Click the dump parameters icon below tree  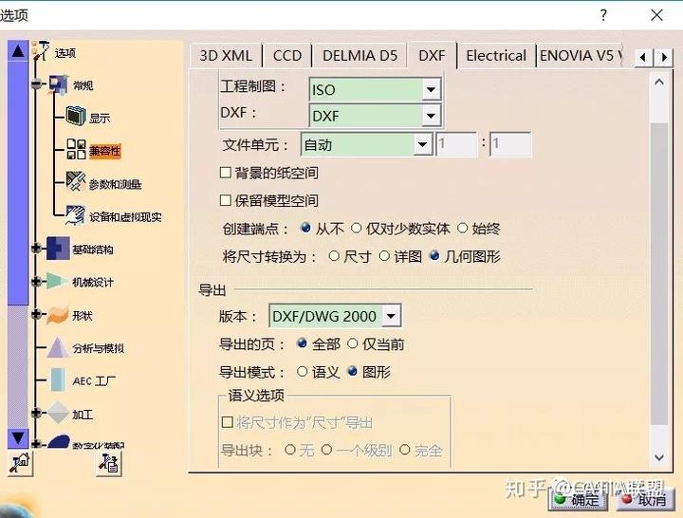[109, 463]
